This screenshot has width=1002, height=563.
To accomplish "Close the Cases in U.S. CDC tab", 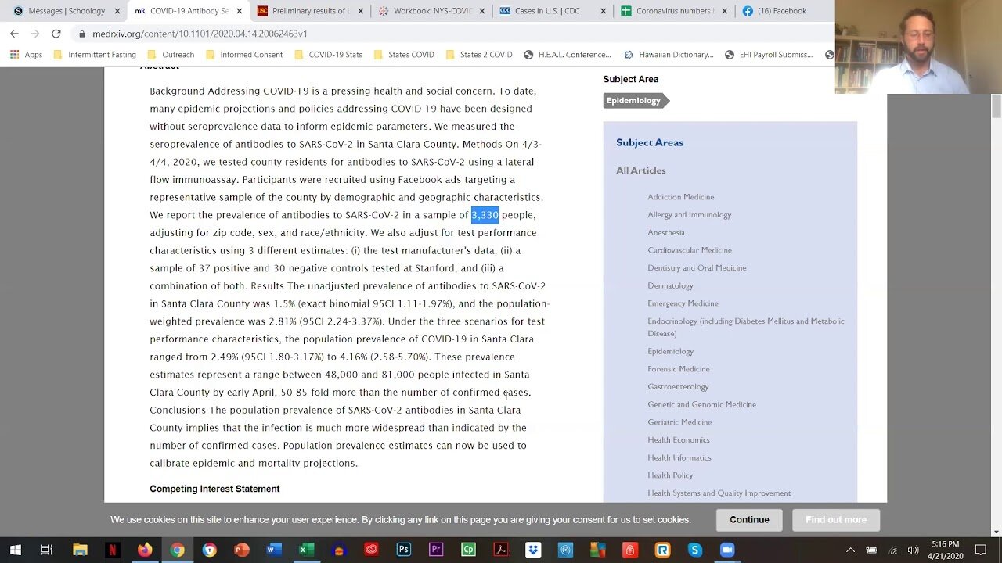I will 603,11.
